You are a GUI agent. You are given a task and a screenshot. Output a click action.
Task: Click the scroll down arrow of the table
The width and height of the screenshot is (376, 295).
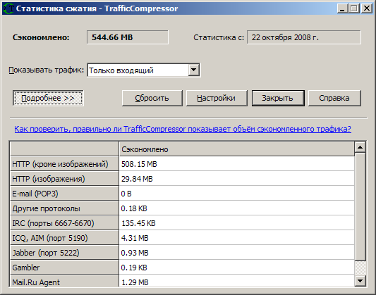pyautogui.click(x=360, y=280)
